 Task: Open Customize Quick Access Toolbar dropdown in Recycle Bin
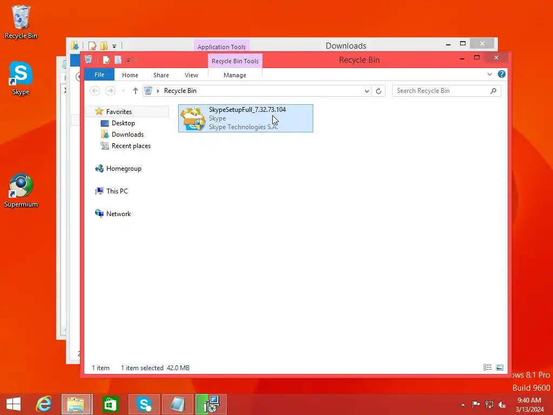[129, 61]
